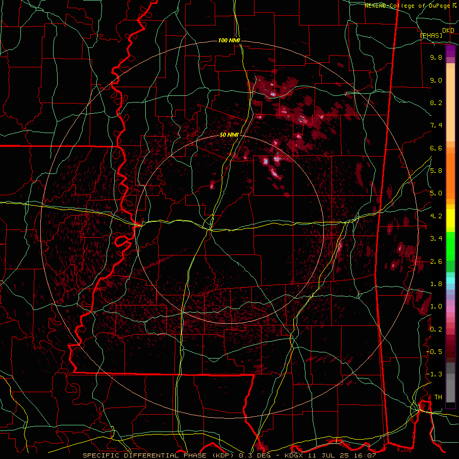459x459 pixels.
Task: Click the DKD label above the legend
Action: [448, 31]
